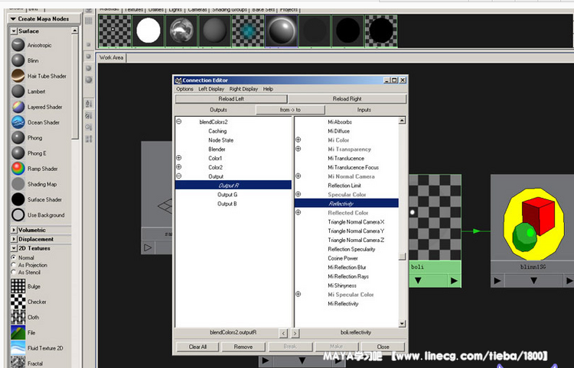Expand the Mi Color attribute
574x368 pixels.
[x=298, y=140]
